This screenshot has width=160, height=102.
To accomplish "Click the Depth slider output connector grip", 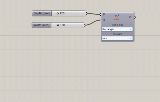I will coord(87,13).
